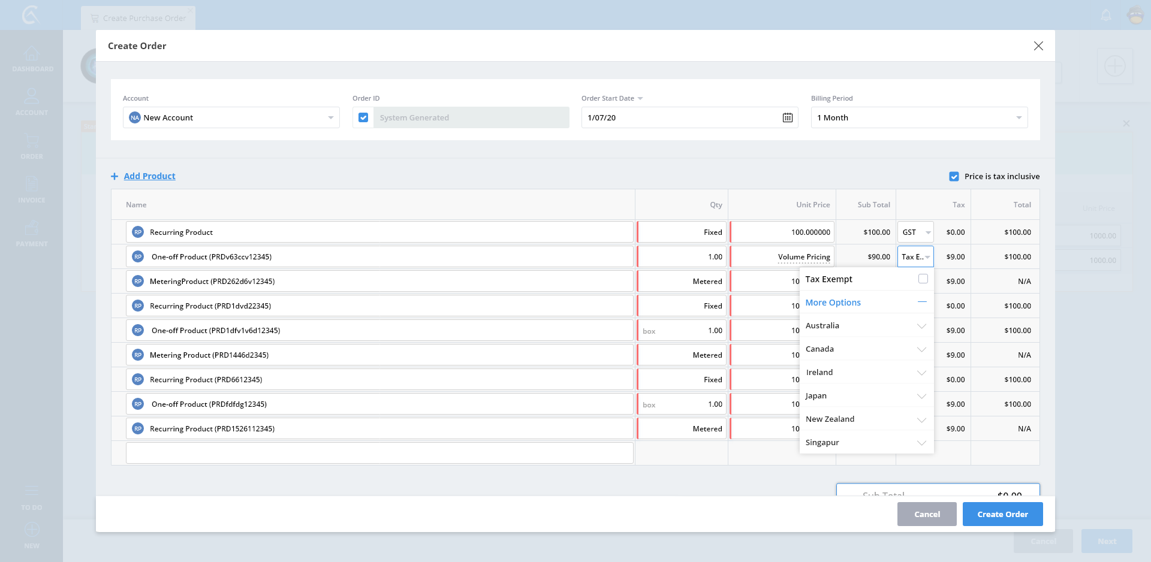Expand the Australia tax options
The width and height of the screenshot is (1151, 562).
(921, 326)
